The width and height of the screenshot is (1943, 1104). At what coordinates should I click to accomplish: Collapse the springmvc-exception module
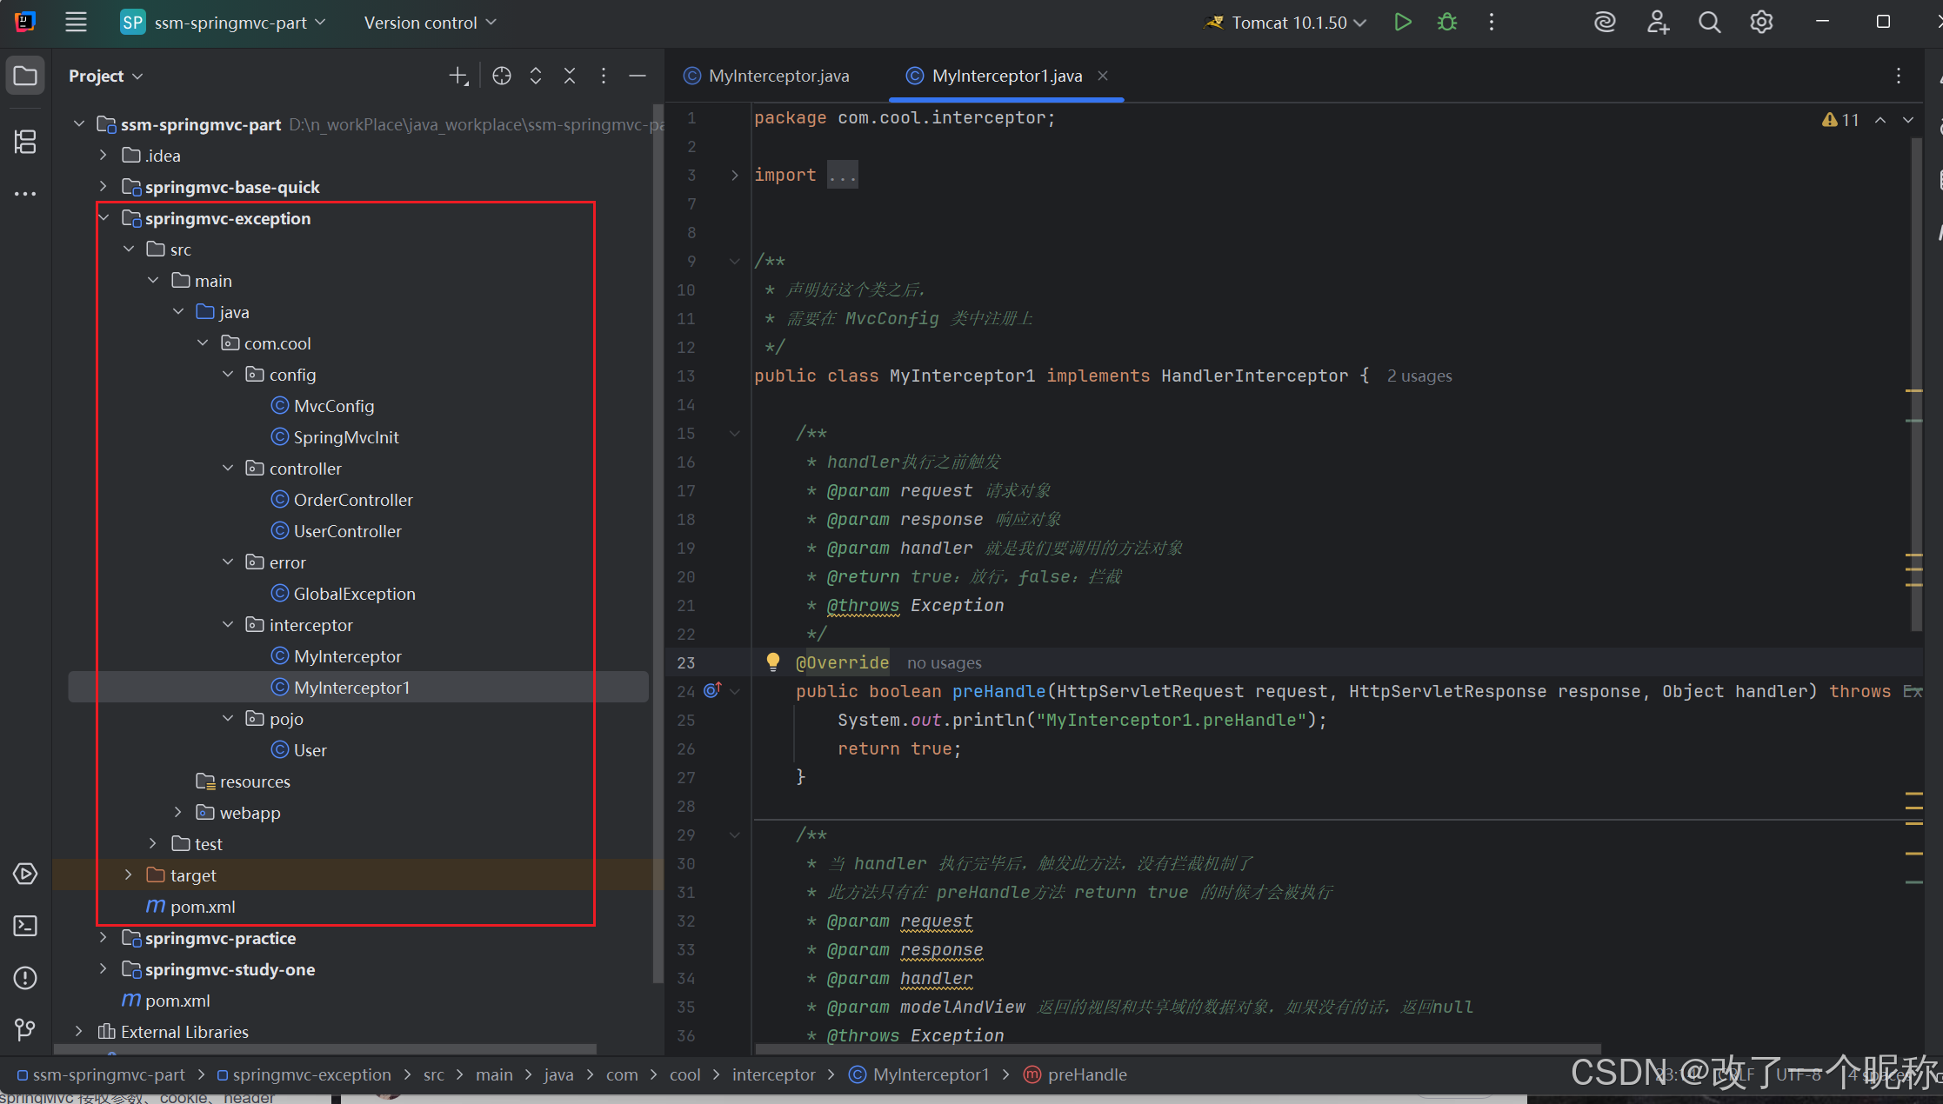[104, 218]
